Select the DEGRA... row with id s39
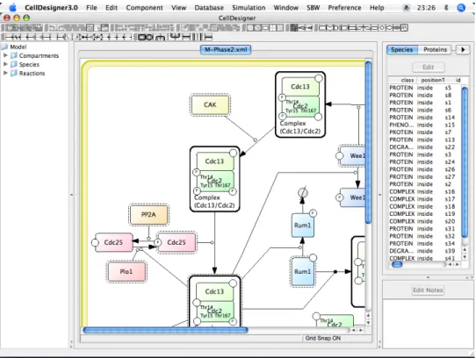The height and width of the screenshot is (358, 476). pos(425,251)
